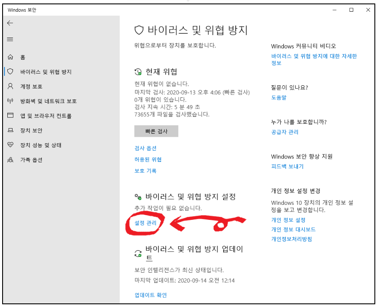
Task: Open 장치 보안 section
Action: 31,131
